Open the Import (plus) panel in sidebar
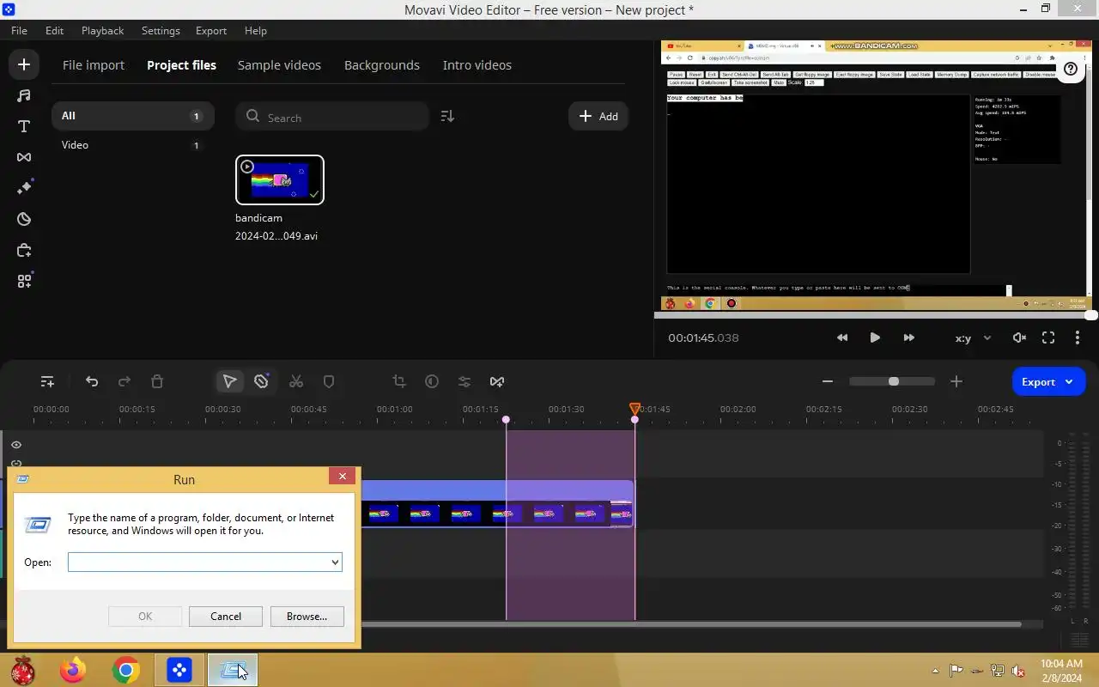This screenshot has height=687, width=1099. 24,64
